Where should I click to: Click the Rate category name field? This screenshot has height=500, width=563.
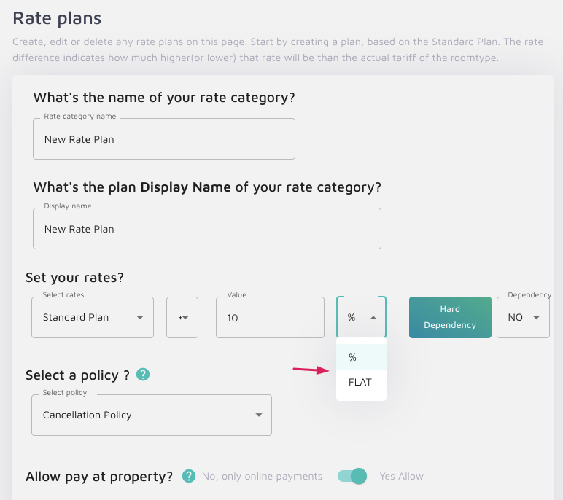(163, 139)
